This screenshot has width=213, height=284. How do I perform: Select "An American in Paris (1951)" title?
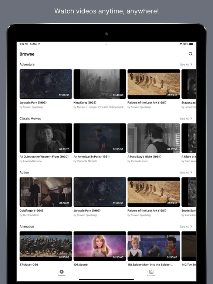point(91,156)
